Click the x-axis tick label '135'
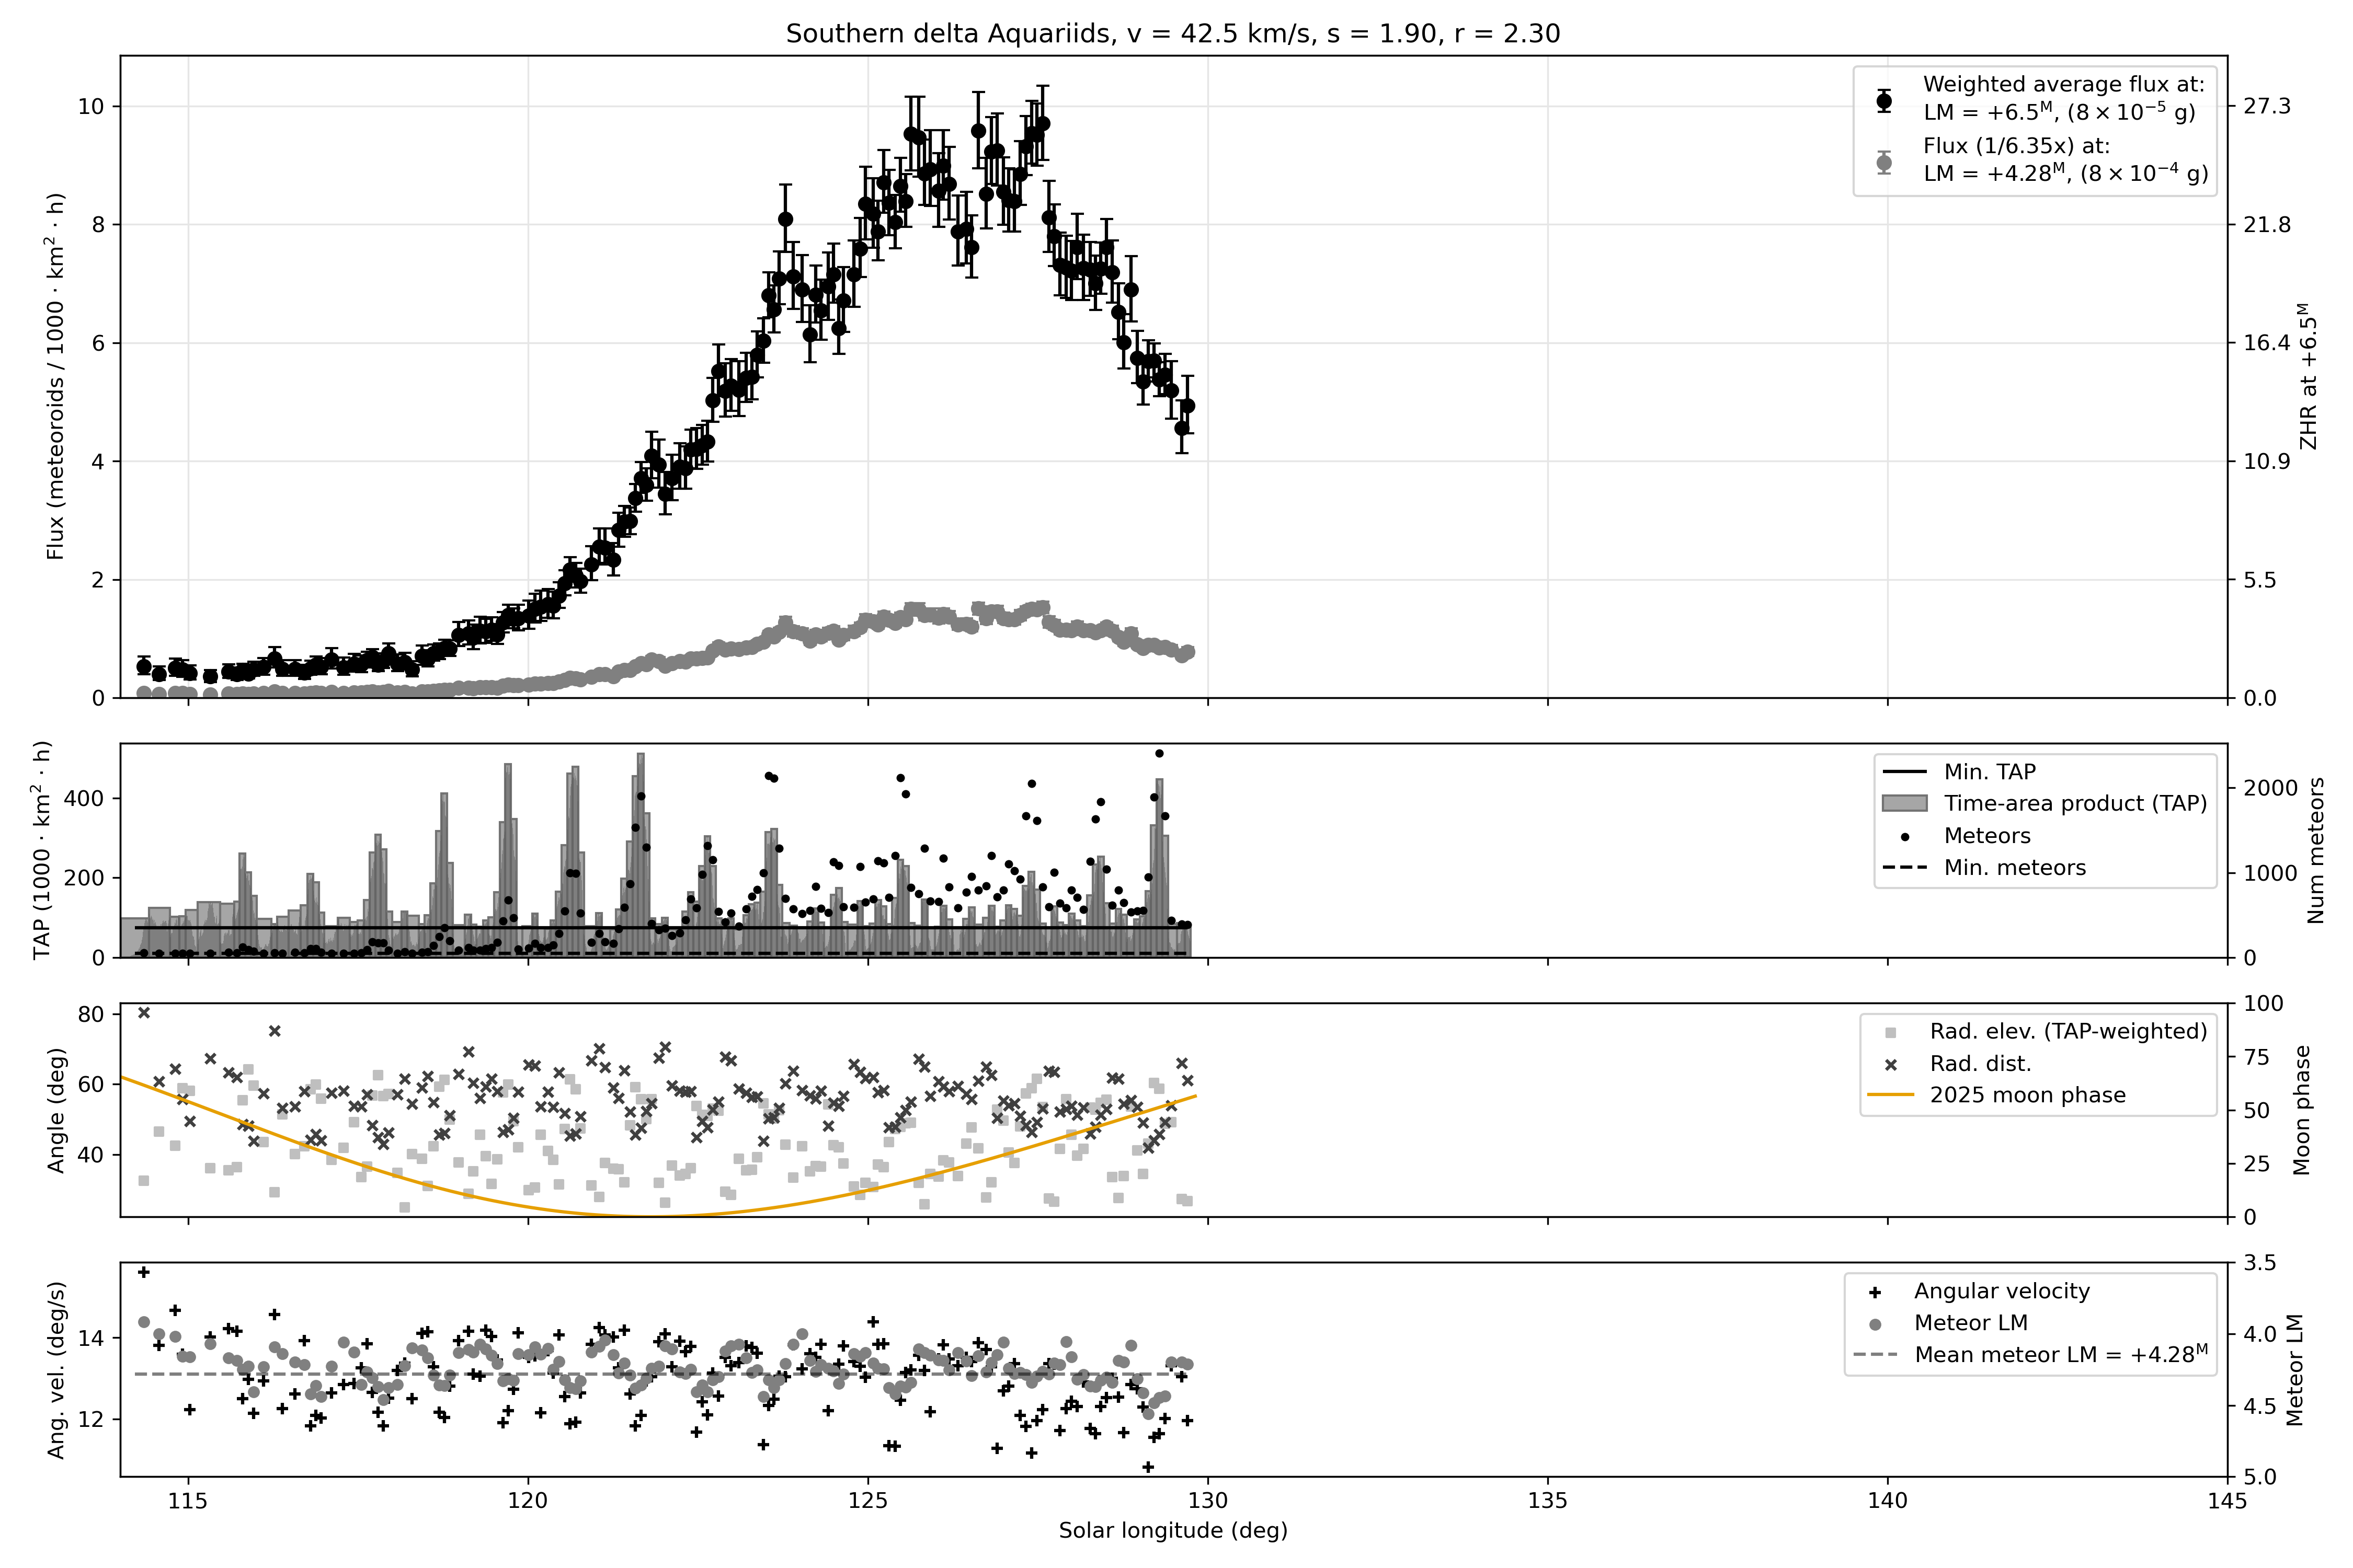The height and width of the screenshot is (1568, 2353). (1549, 1501)
